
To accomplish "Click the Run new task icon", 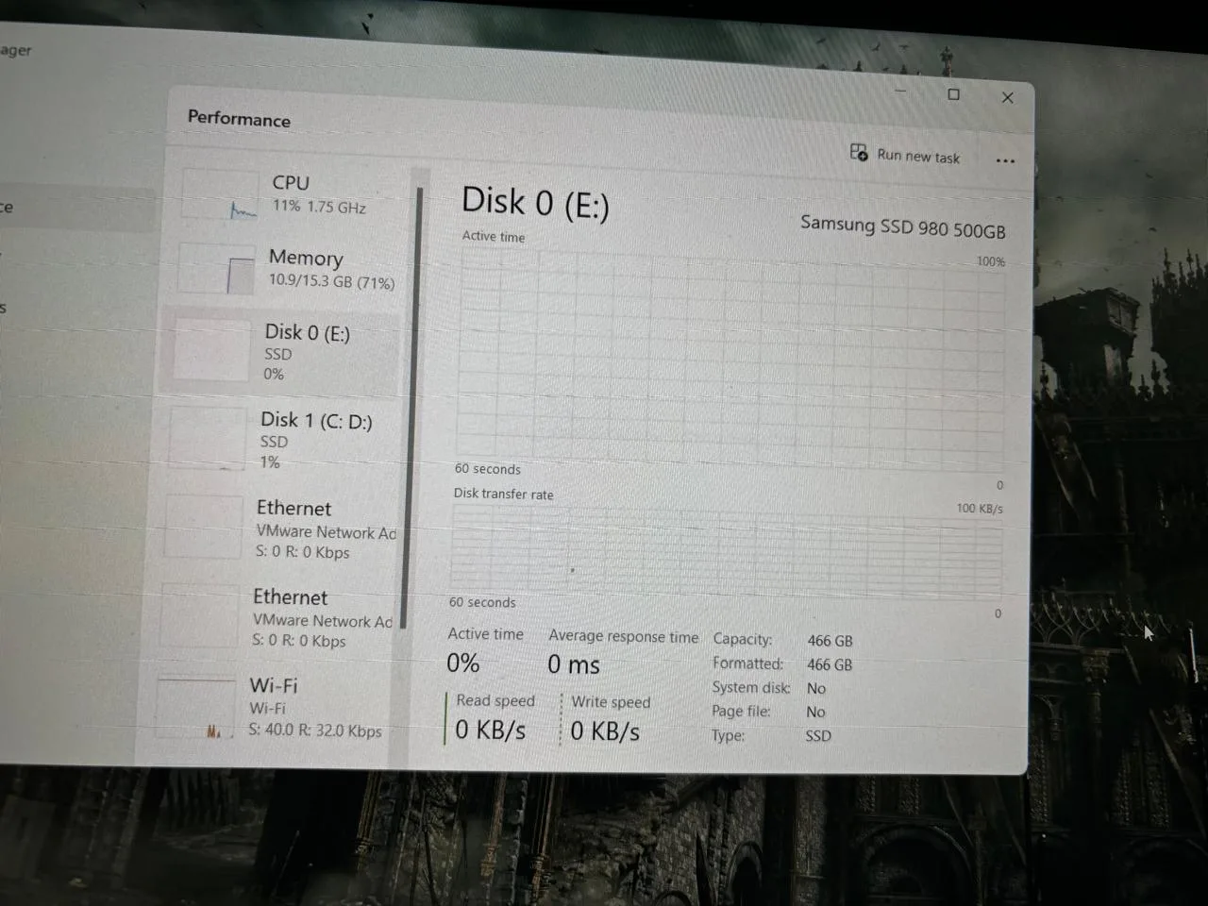I will tap(859, 152).
